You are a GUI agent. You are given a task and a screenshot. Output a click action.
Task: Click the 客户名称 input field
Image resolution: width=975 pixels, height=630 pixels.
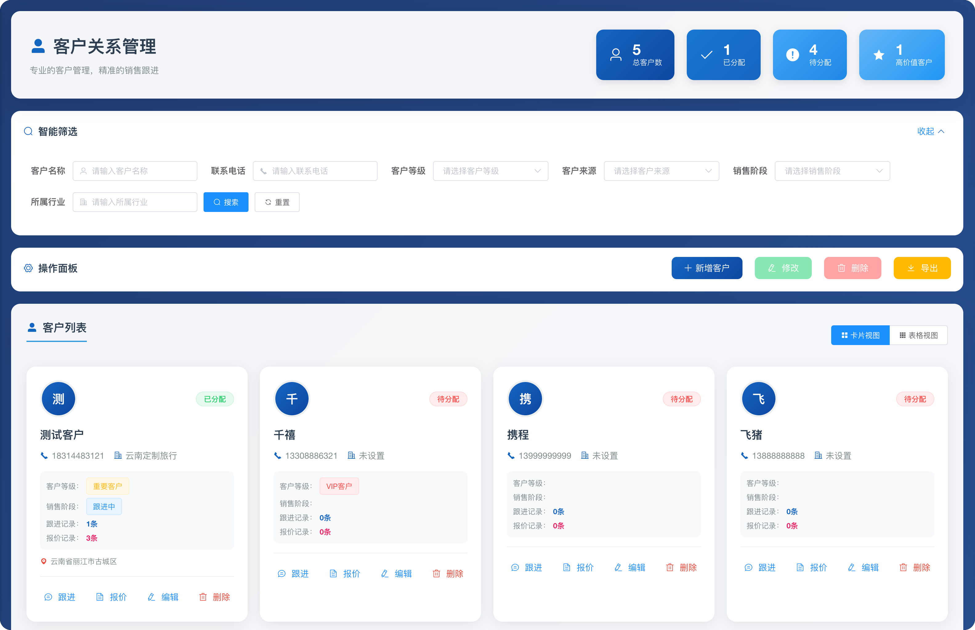coord(135,171)
